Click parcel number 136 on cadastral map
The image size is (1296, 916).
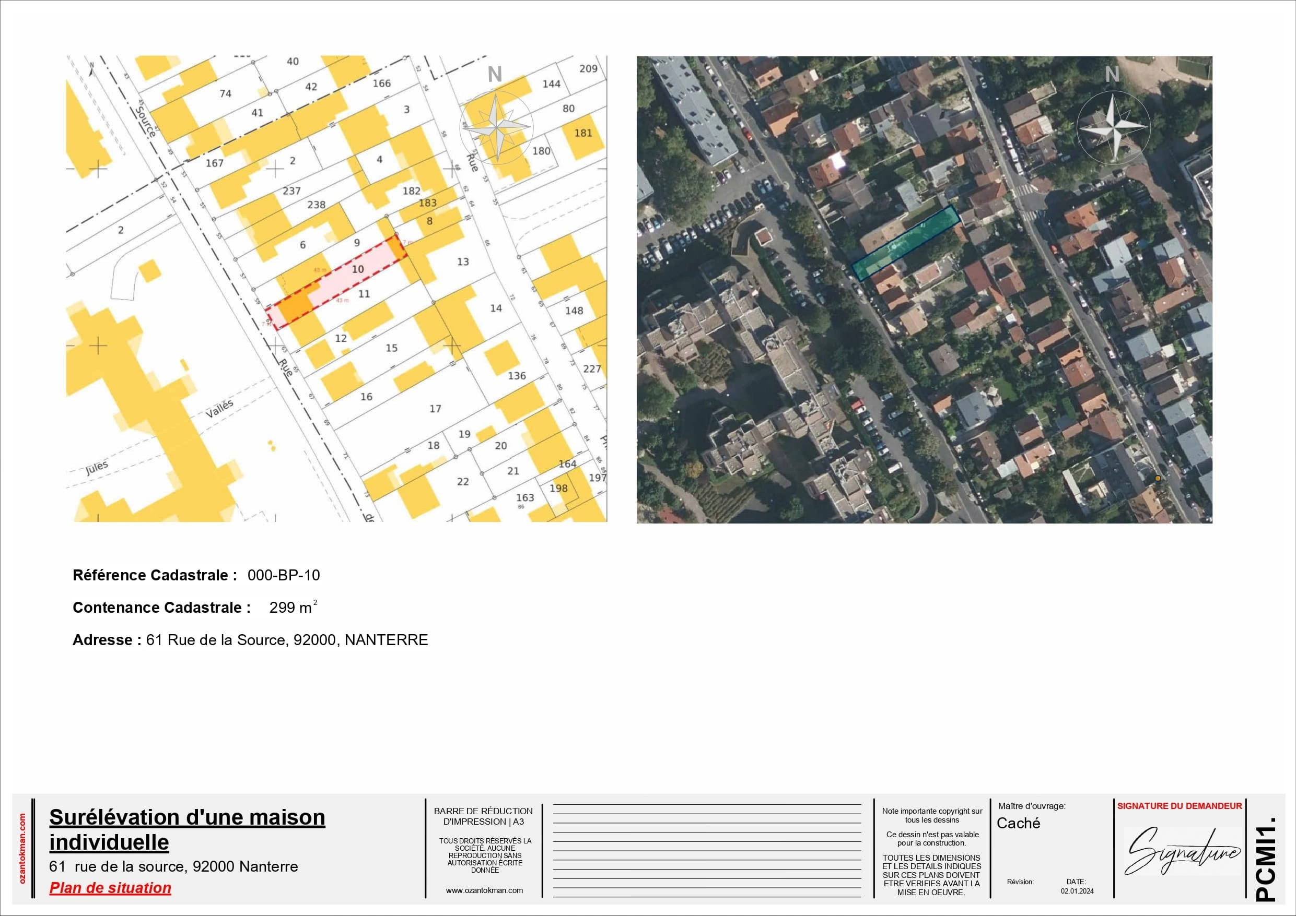tap(517, 376)
